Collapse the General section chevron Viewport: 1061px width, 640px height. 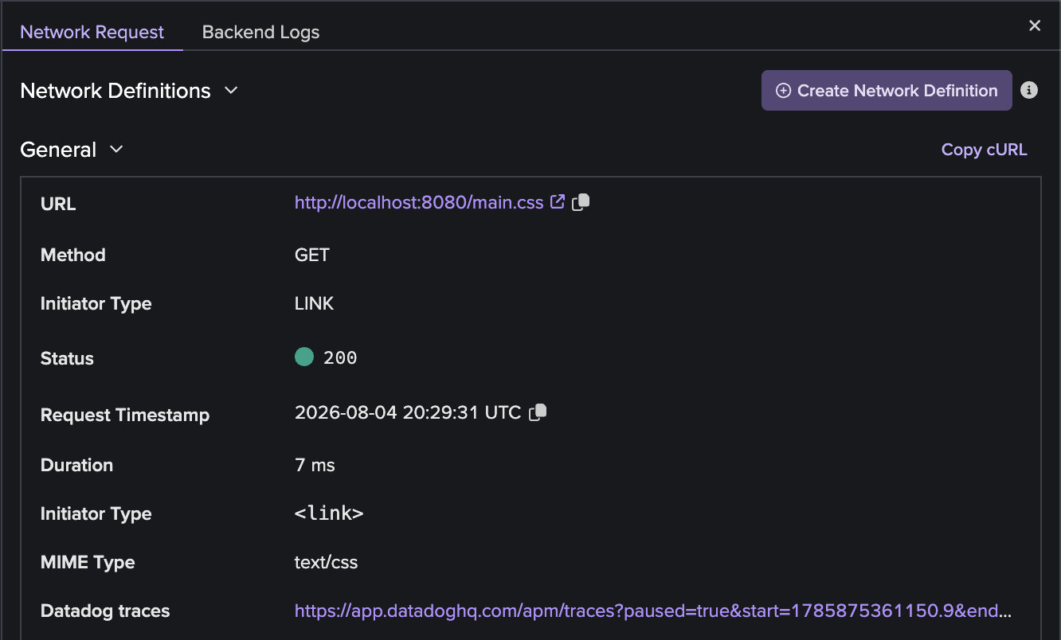pyautogui.click(x=116, y=149)
